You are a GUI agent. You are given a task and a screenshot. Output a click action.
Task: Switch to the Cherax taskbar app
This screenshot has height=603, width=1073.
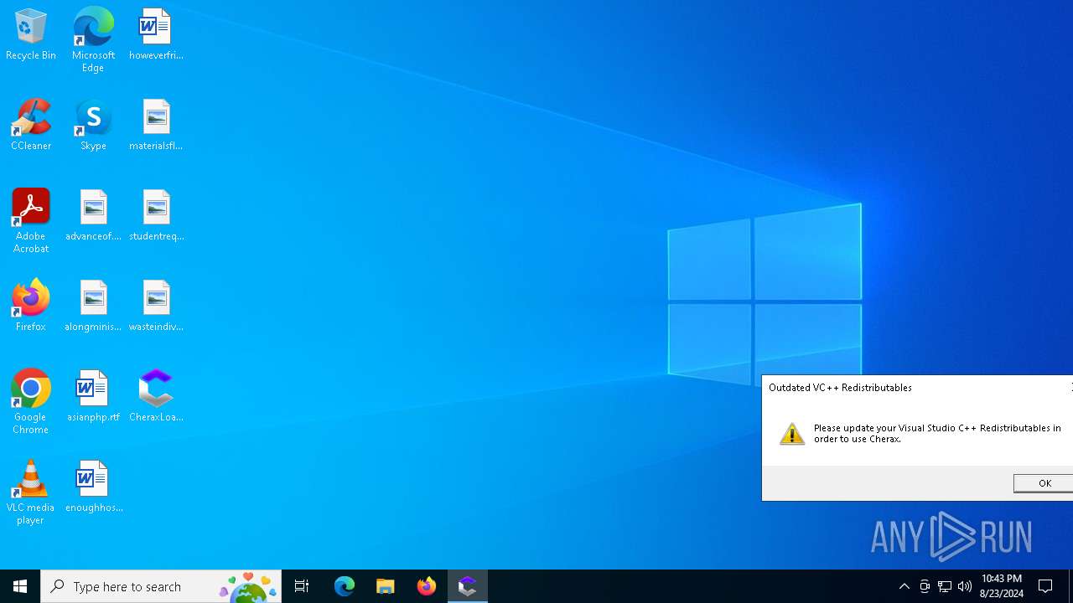468,586
